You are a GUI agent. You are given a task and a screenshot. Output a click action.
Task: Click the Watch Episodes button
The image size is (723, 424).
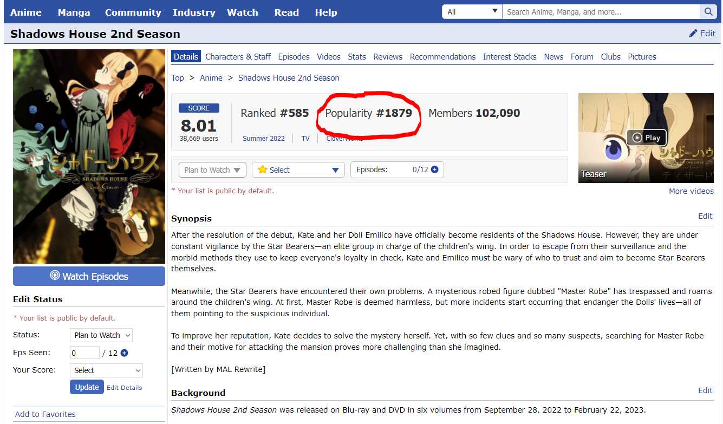tap(89, 276)
